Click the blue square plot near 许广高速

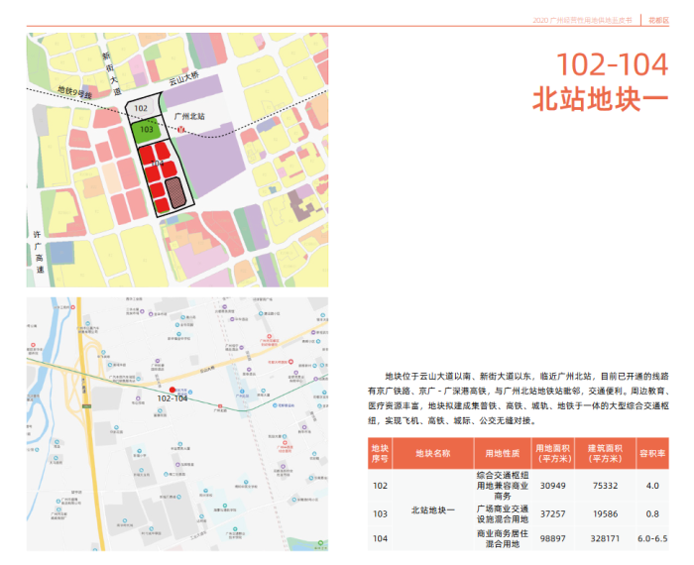click(63, 252)
